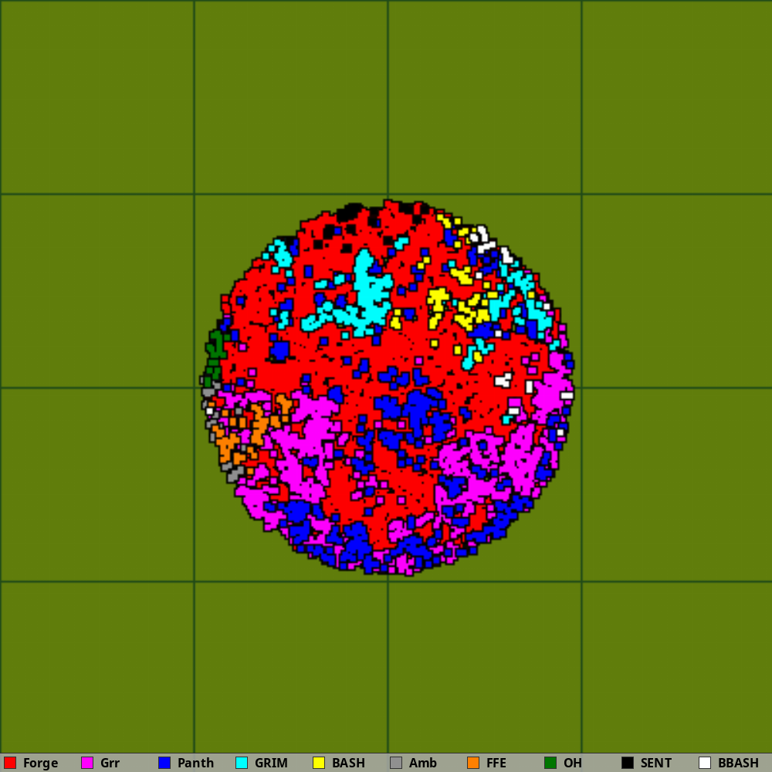Click the blue Panth legend swatch
The height and width of the screenshot is (772, 772).
(x=164, y=763)
